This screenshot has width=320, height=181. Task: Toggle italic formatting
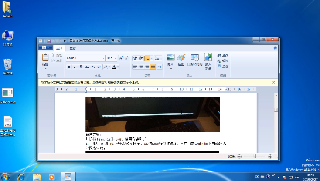pos(75,67)
